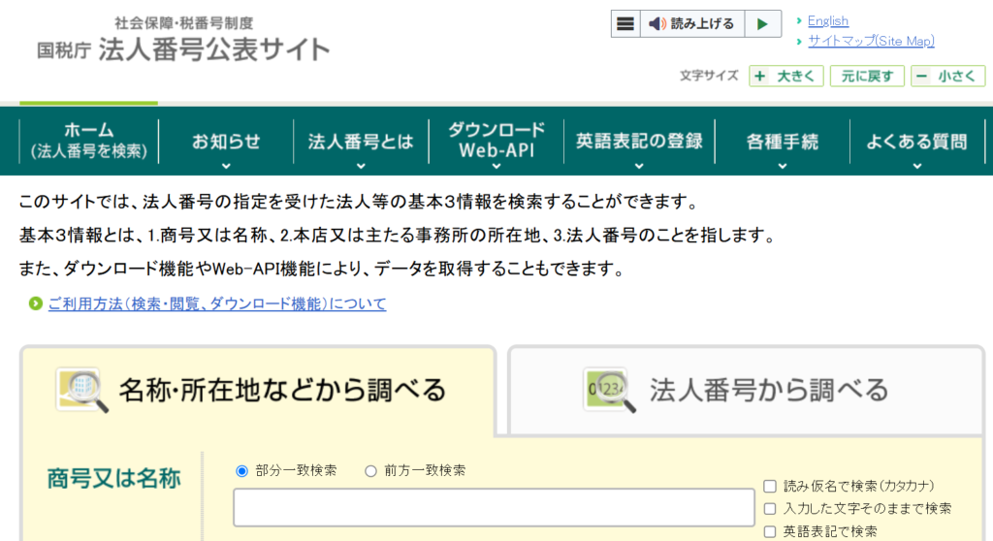Enable 英語表記で検索 checkbox
This screenshot has width=993, height=541.
tap(770, 531)
